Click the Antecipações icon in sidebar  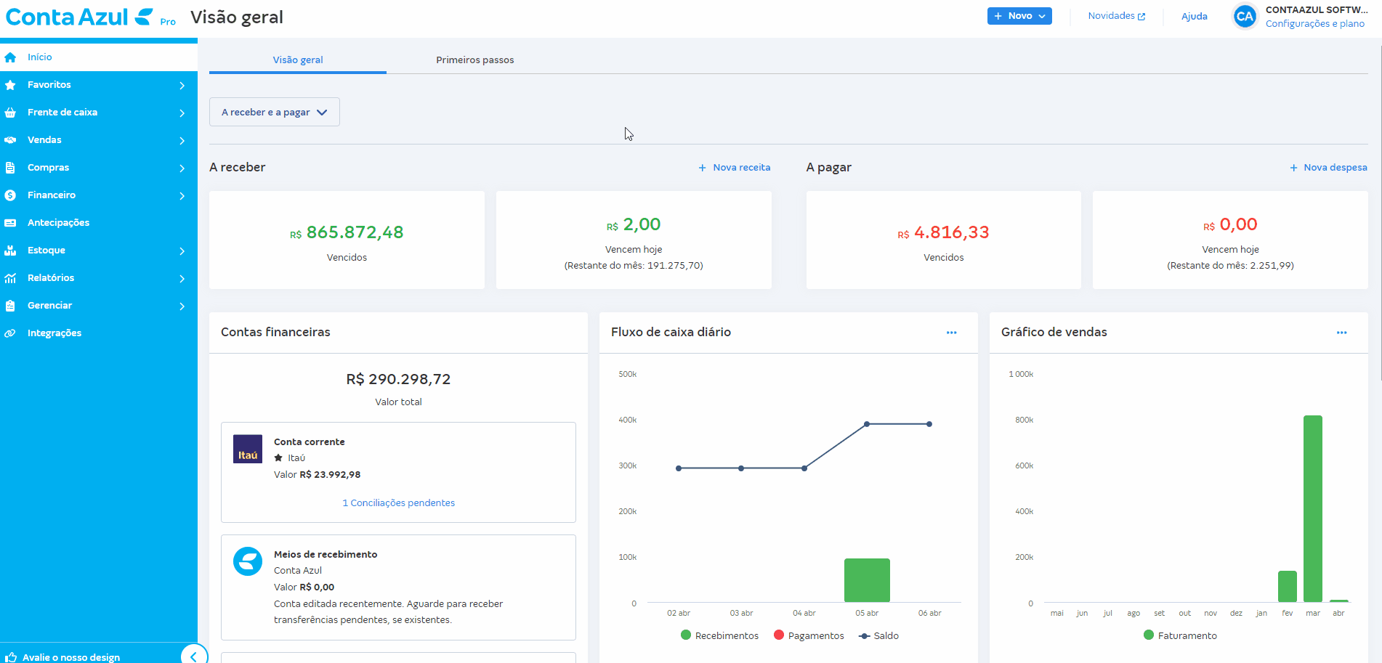click(10, 223)
